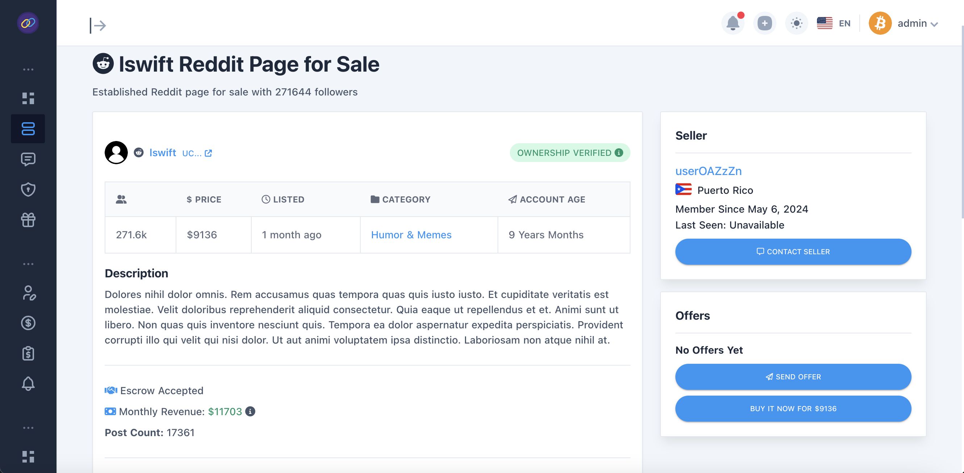
Task: Click Send Offer button
Action: pyautogui.click(x=793, y=376)
